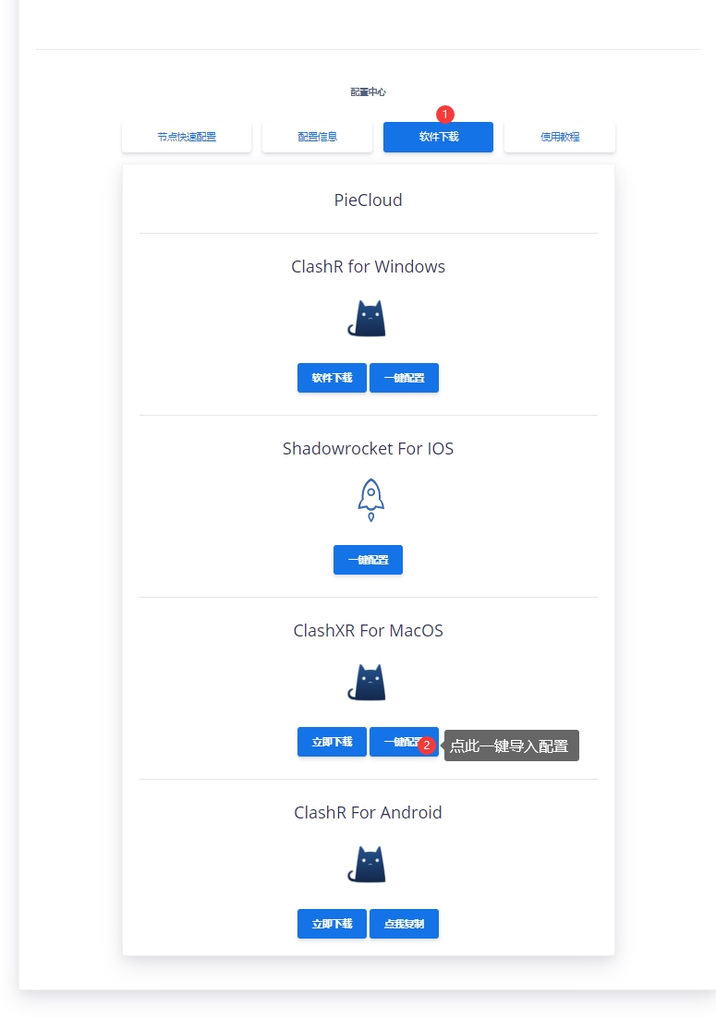The image size is (716, 1018).
Task: Click the 点此一键导入配置 tooltip
Action: point(512,745)
